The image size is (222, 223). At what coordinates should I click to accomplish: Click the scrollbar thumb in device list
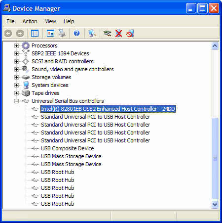pos(215,159)
